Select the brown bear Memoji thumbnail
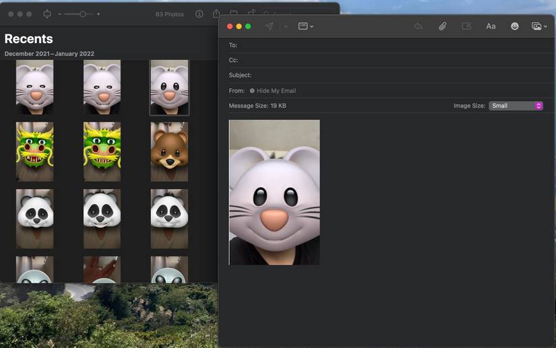Viewport: 556px width, 348px height. [x=169, y=151]
